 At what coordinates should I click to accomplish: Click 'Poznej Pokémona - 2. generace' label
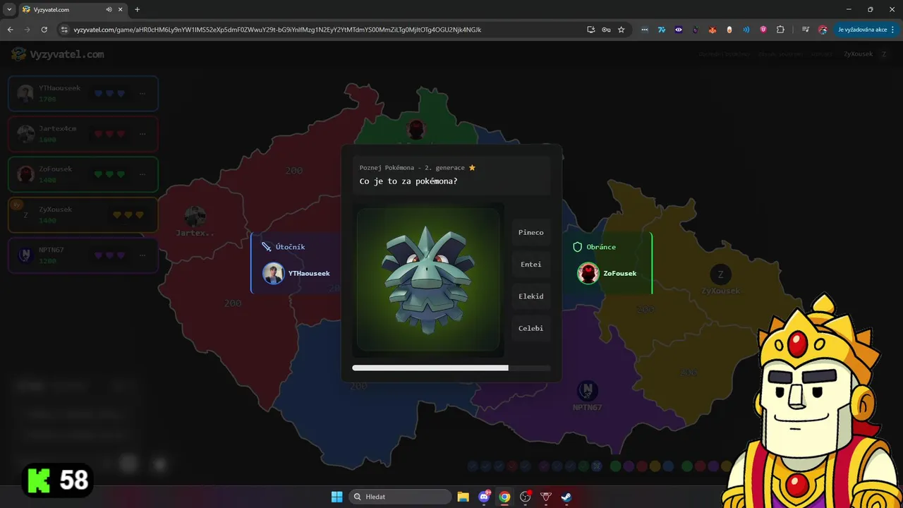tap(412, 168)
